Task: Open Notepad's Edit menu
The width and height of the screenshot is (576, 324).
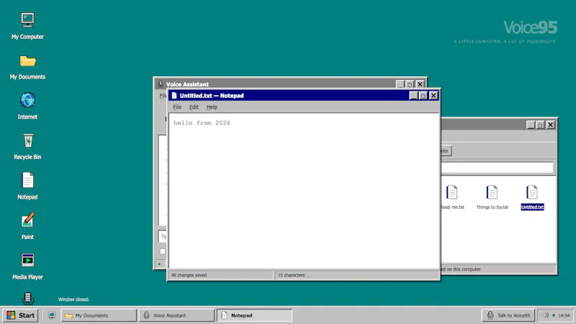Action: (x=194, y=107)
